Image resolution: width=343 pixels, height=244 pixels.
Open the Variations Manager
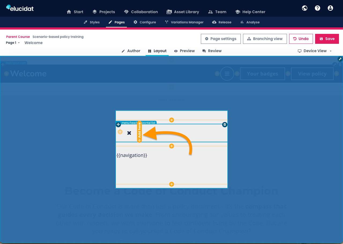tap(184, 22)
